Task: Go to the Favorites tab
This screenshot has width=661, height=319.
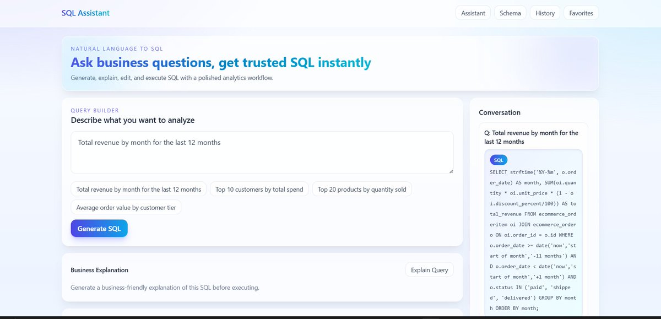Action: [x=581, y=13]
